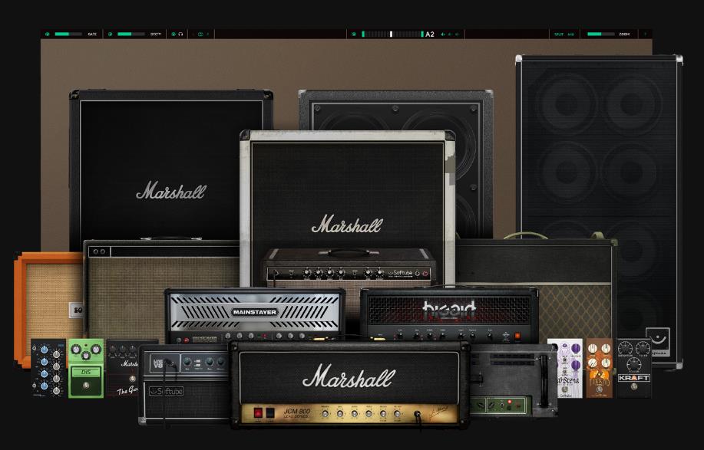Select the SPLIT option in the toolbar
The width and height of the screenshot is (704, 450).
[559, 34]
